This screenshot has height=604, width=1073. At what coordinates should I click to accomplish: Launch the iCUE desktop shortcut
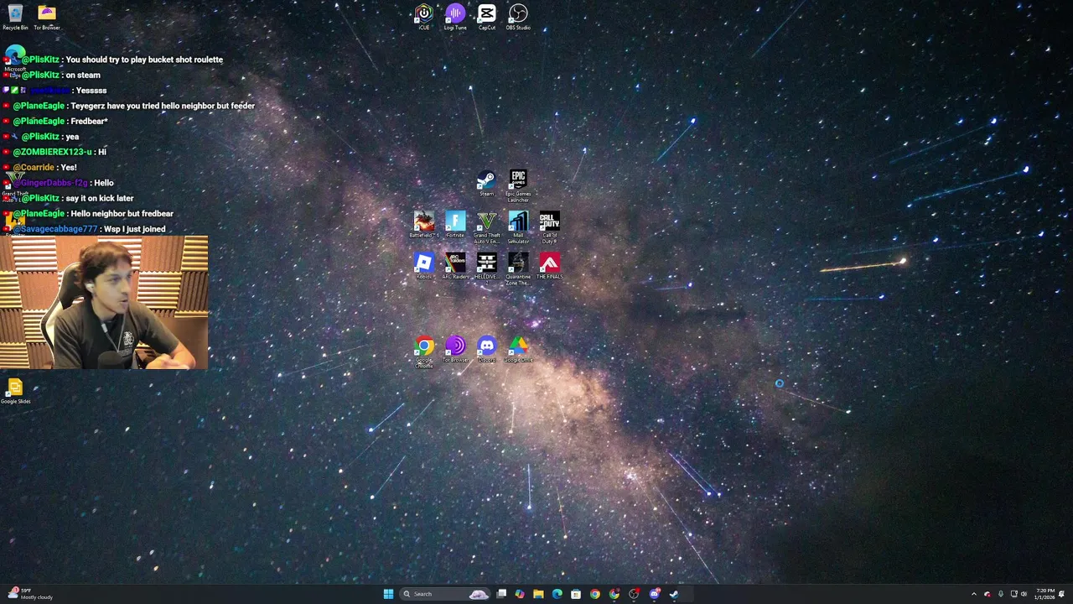coord(423,17)
